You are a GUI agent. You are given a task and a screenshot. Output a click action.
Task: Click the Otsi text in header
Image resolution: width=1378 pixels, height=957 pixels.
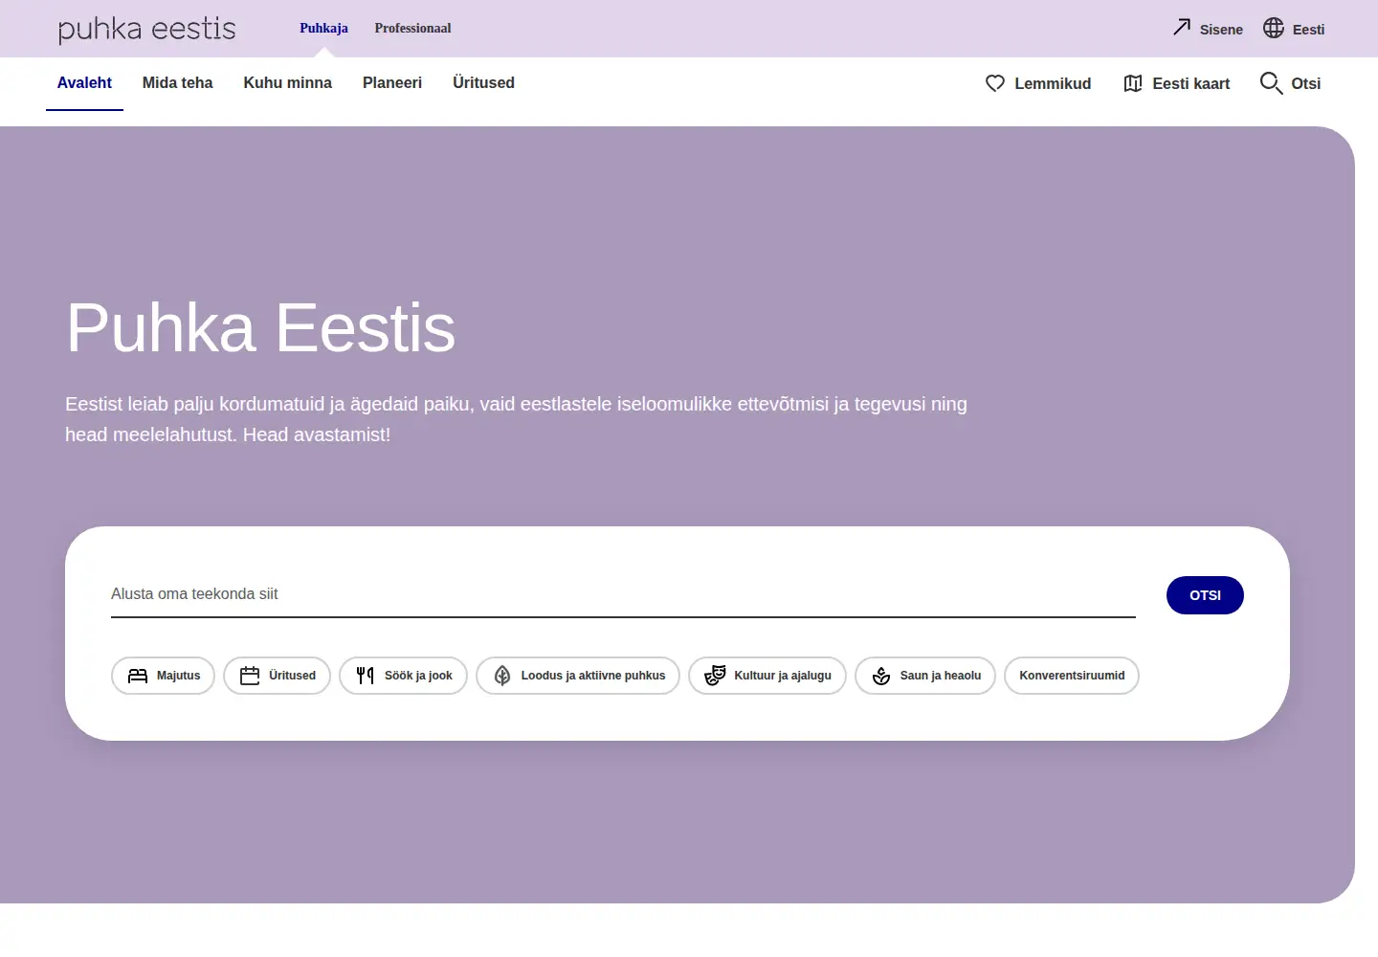(1305, 83)
